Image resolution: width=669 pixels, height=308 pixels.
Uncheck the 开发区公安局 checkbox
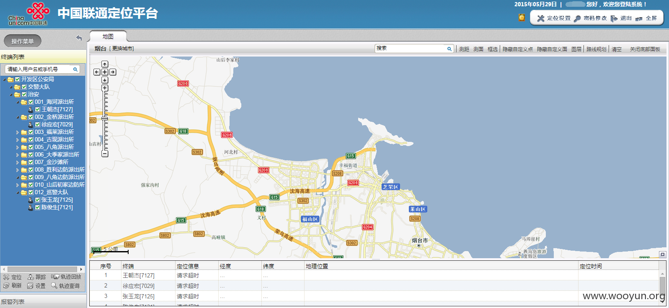pyautogui.click(x=17, y=79)
